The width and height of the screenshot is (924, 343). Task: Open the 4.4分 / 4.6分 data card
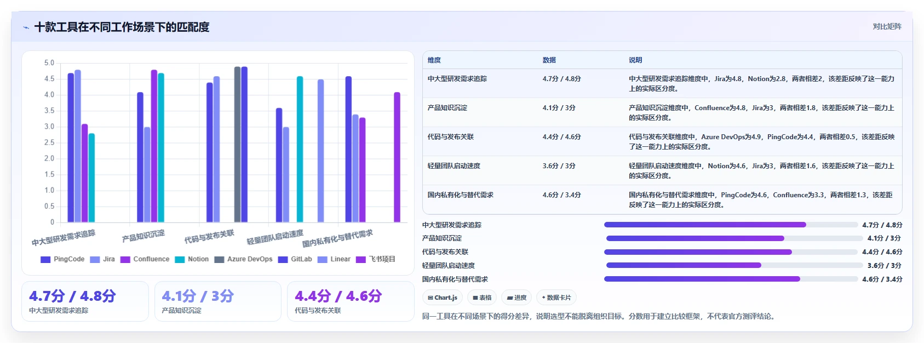click(x=351, y=301)
